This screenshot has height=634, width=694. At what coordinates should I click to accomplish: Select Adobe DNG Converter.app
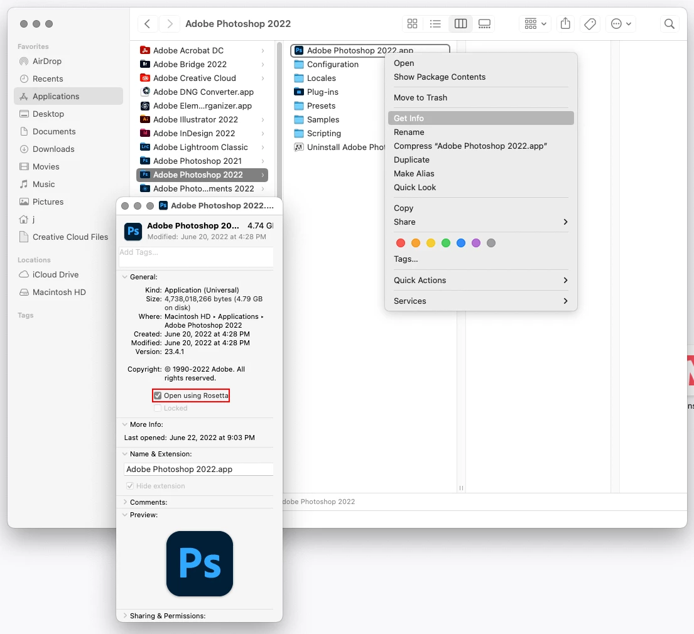(x=202, y=92)
